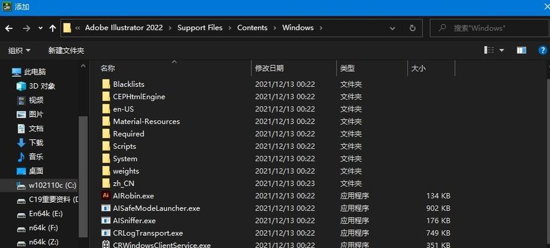
Task: Select the Required folder icon
Action: point(106,134)
